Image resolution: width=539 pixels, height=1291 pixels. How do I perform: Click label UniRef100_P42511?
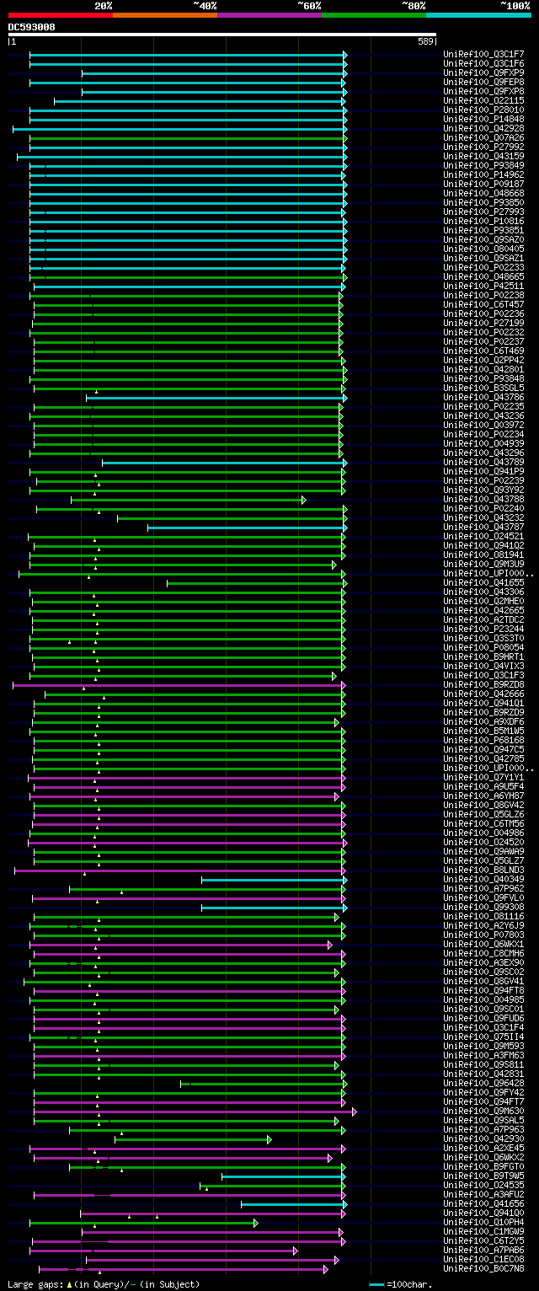point(483,286)
